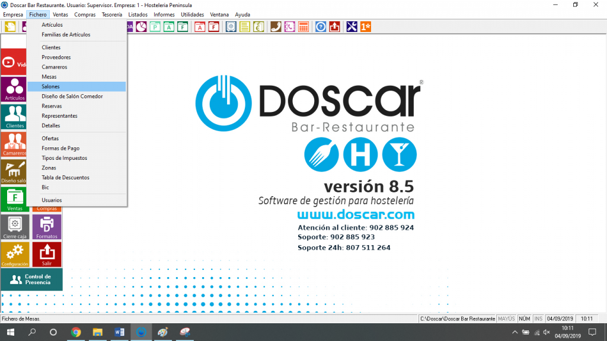Screen dimensions: 607x341
Task: Open File Explorer from the taskbar
Action: point(98,332)
